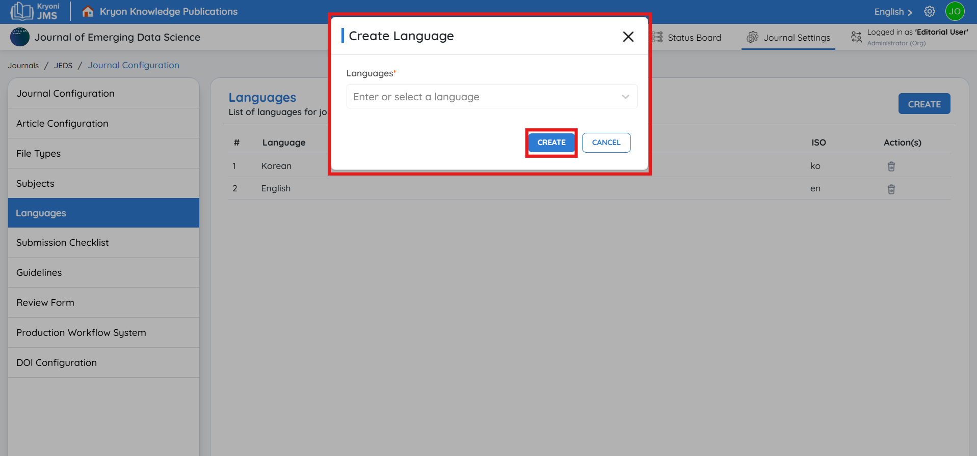Click the role switch icon beside Logged in as
Image resolution: width=977 pixels, height=456 pixels.
pyautogui.click(x=856, y=37)
